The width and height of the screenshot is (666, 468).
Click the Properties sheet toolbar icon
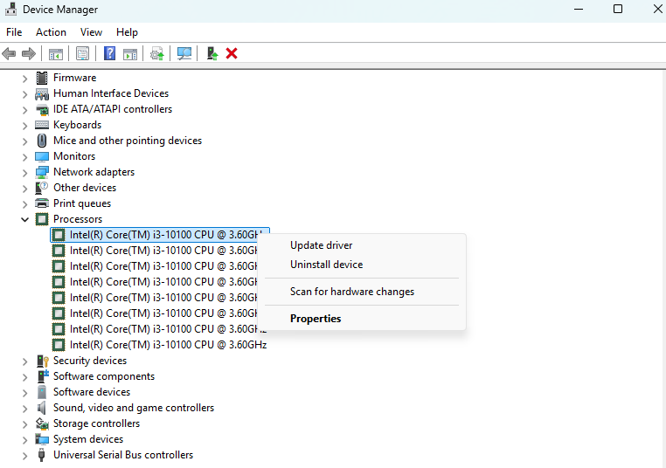(x=82, y=54)
